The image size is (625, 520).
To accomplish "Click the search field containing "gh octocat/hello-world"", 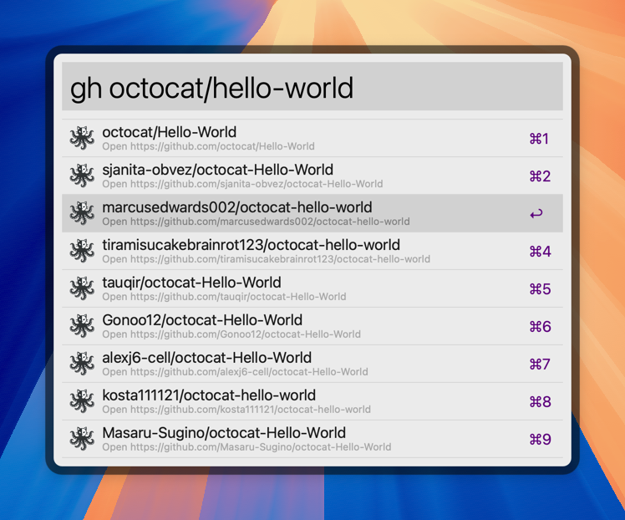I will tap(312, 86).
